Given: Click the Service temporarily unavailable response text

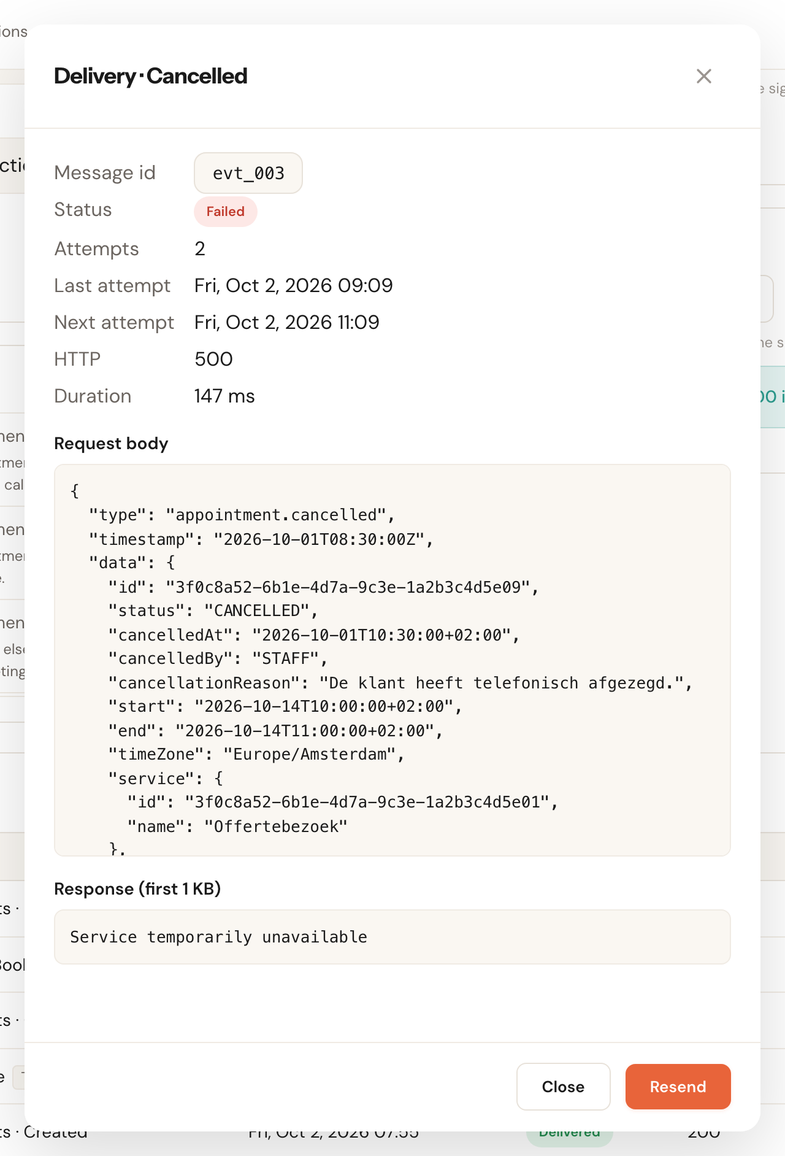Looking at the screenshot, I should [219, 937].
